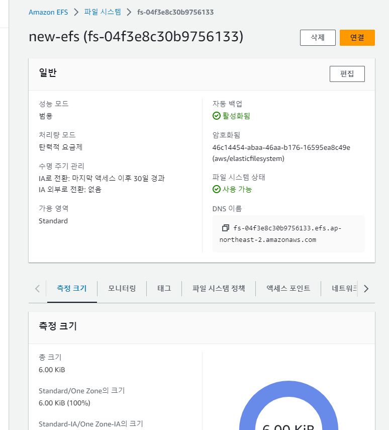
Task: Click the 사용 가능 file system status
Action: [237, 189]
